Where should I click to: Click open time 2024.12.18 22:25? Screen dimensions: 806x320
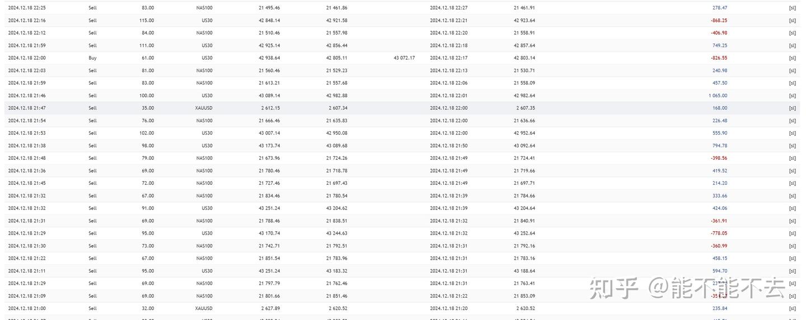coord(27,8)
